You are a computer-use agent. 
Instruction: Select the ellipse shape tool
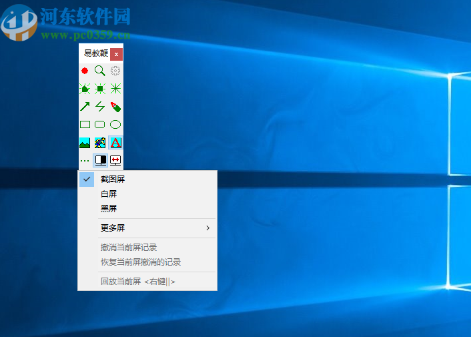(x=115, y=124)
